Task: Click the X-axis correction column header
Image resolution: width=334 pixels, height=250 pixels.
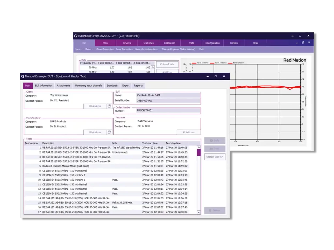Action: (106, 63)
